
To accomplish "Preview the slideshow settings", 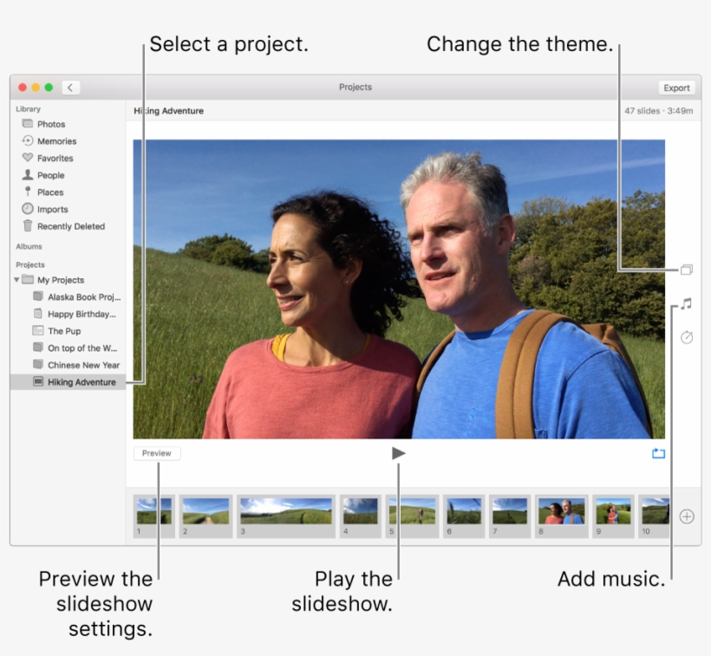I will tap(156, 452).
